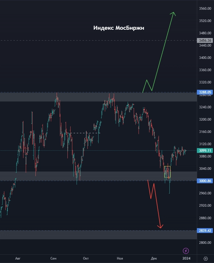Click the 2839.42 blue price label
This screenshot has height=263, width=214.
click(x=205, y=230)
